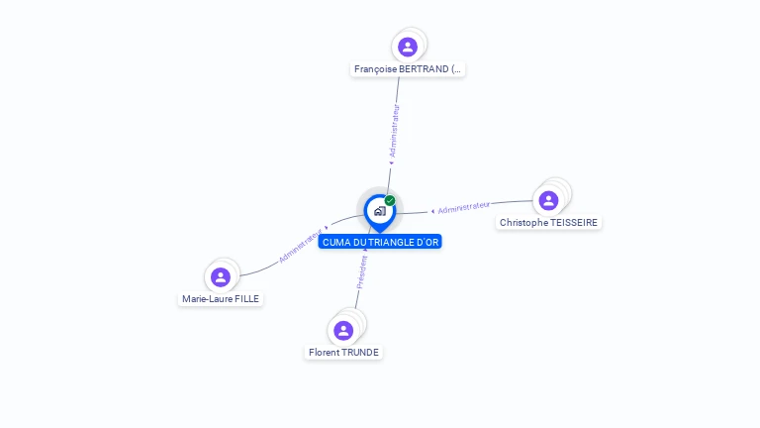This screenshot has width=760, height=428.
Task: Click the Christophe TEISSEIRE name label
Action: 548,222
